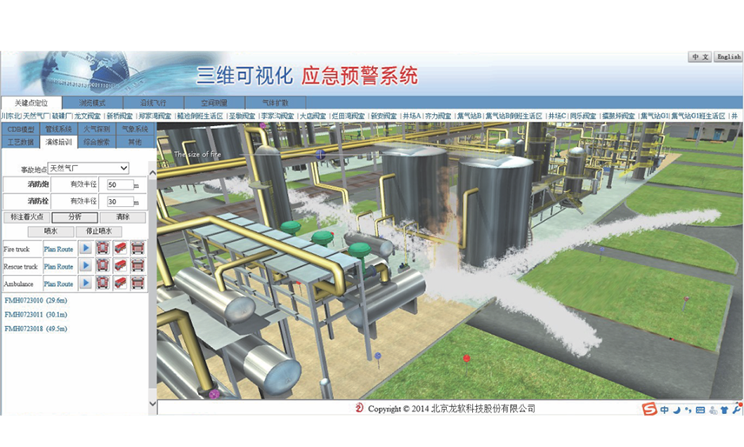
Task: Click the red truck icon in Fire truck row
Action: (120, 249)
